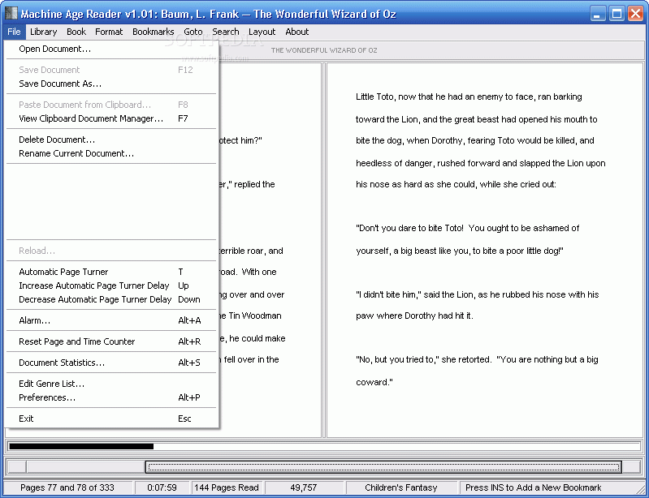Start the Automatic Page Turner

[111, 272]
